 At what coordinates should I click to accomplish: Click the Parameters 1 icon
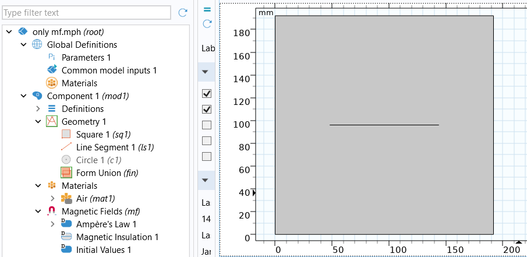pos(52,58)
